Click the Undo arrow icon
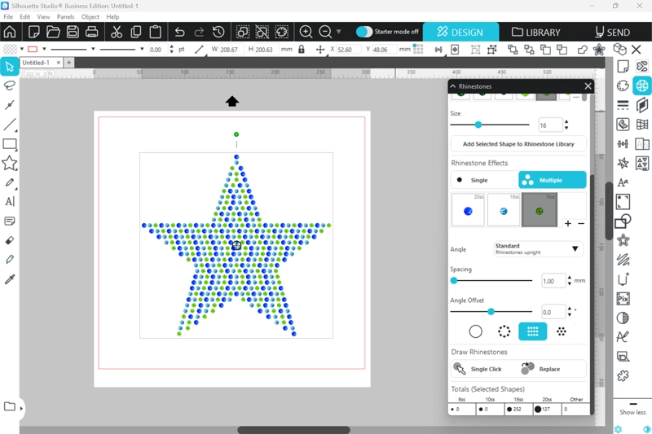The height and width of the screenshot is (434, 652). point(180,32)
